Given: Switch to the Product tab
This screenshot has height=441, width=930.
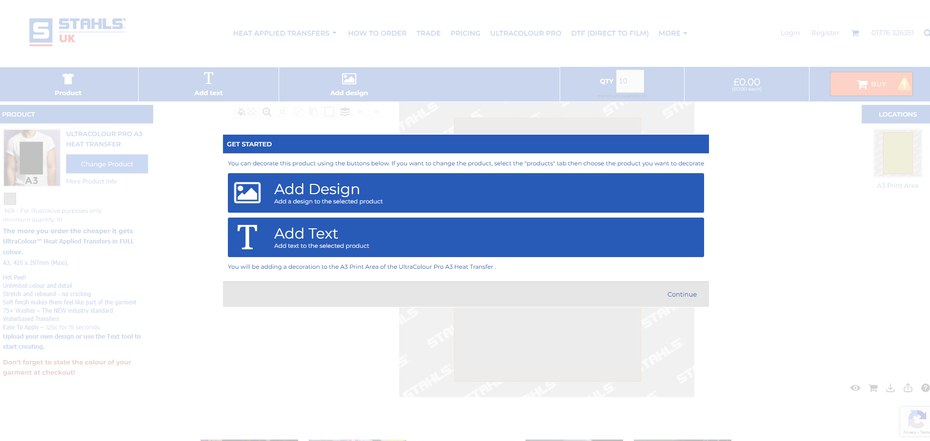Looking at the screenshot, I should coord(68,84).
